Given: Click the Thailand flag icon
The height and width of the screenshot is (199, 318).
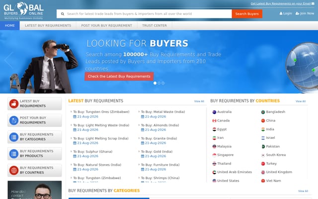Looking at the screenshot, I should (x=214, y=164).
